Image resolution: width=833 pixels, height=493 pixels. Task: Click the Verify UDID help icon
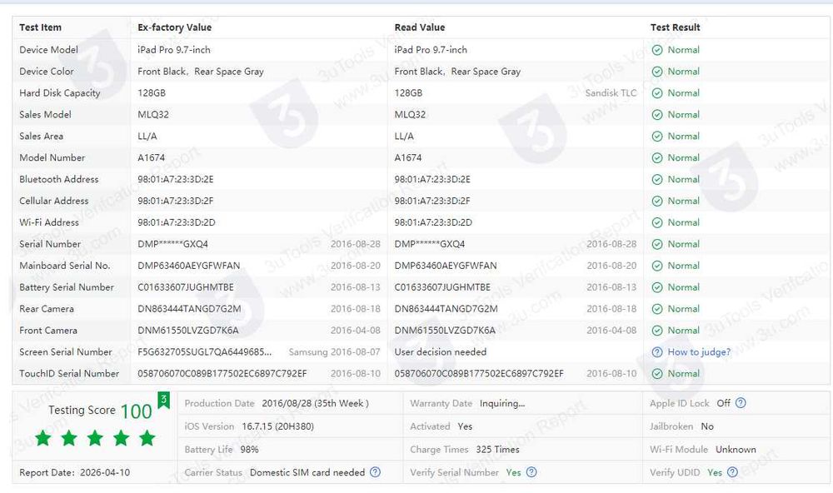pyautogui.click(x=732, y=472)
